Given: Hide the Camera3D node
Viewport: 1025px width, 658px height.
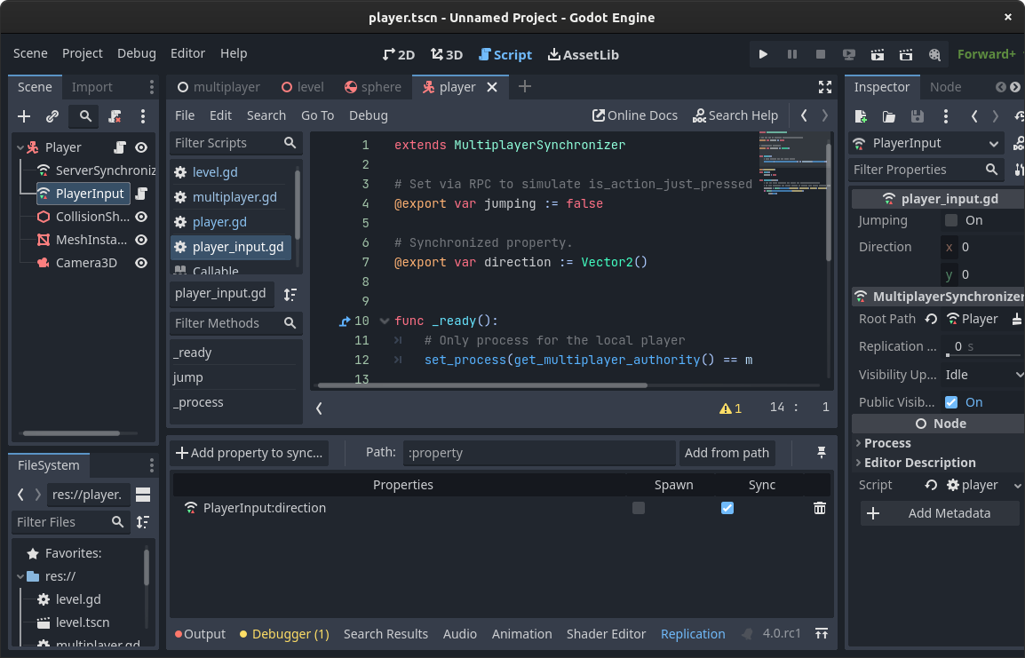Looking at the screenshot, I should coord(141,263).
